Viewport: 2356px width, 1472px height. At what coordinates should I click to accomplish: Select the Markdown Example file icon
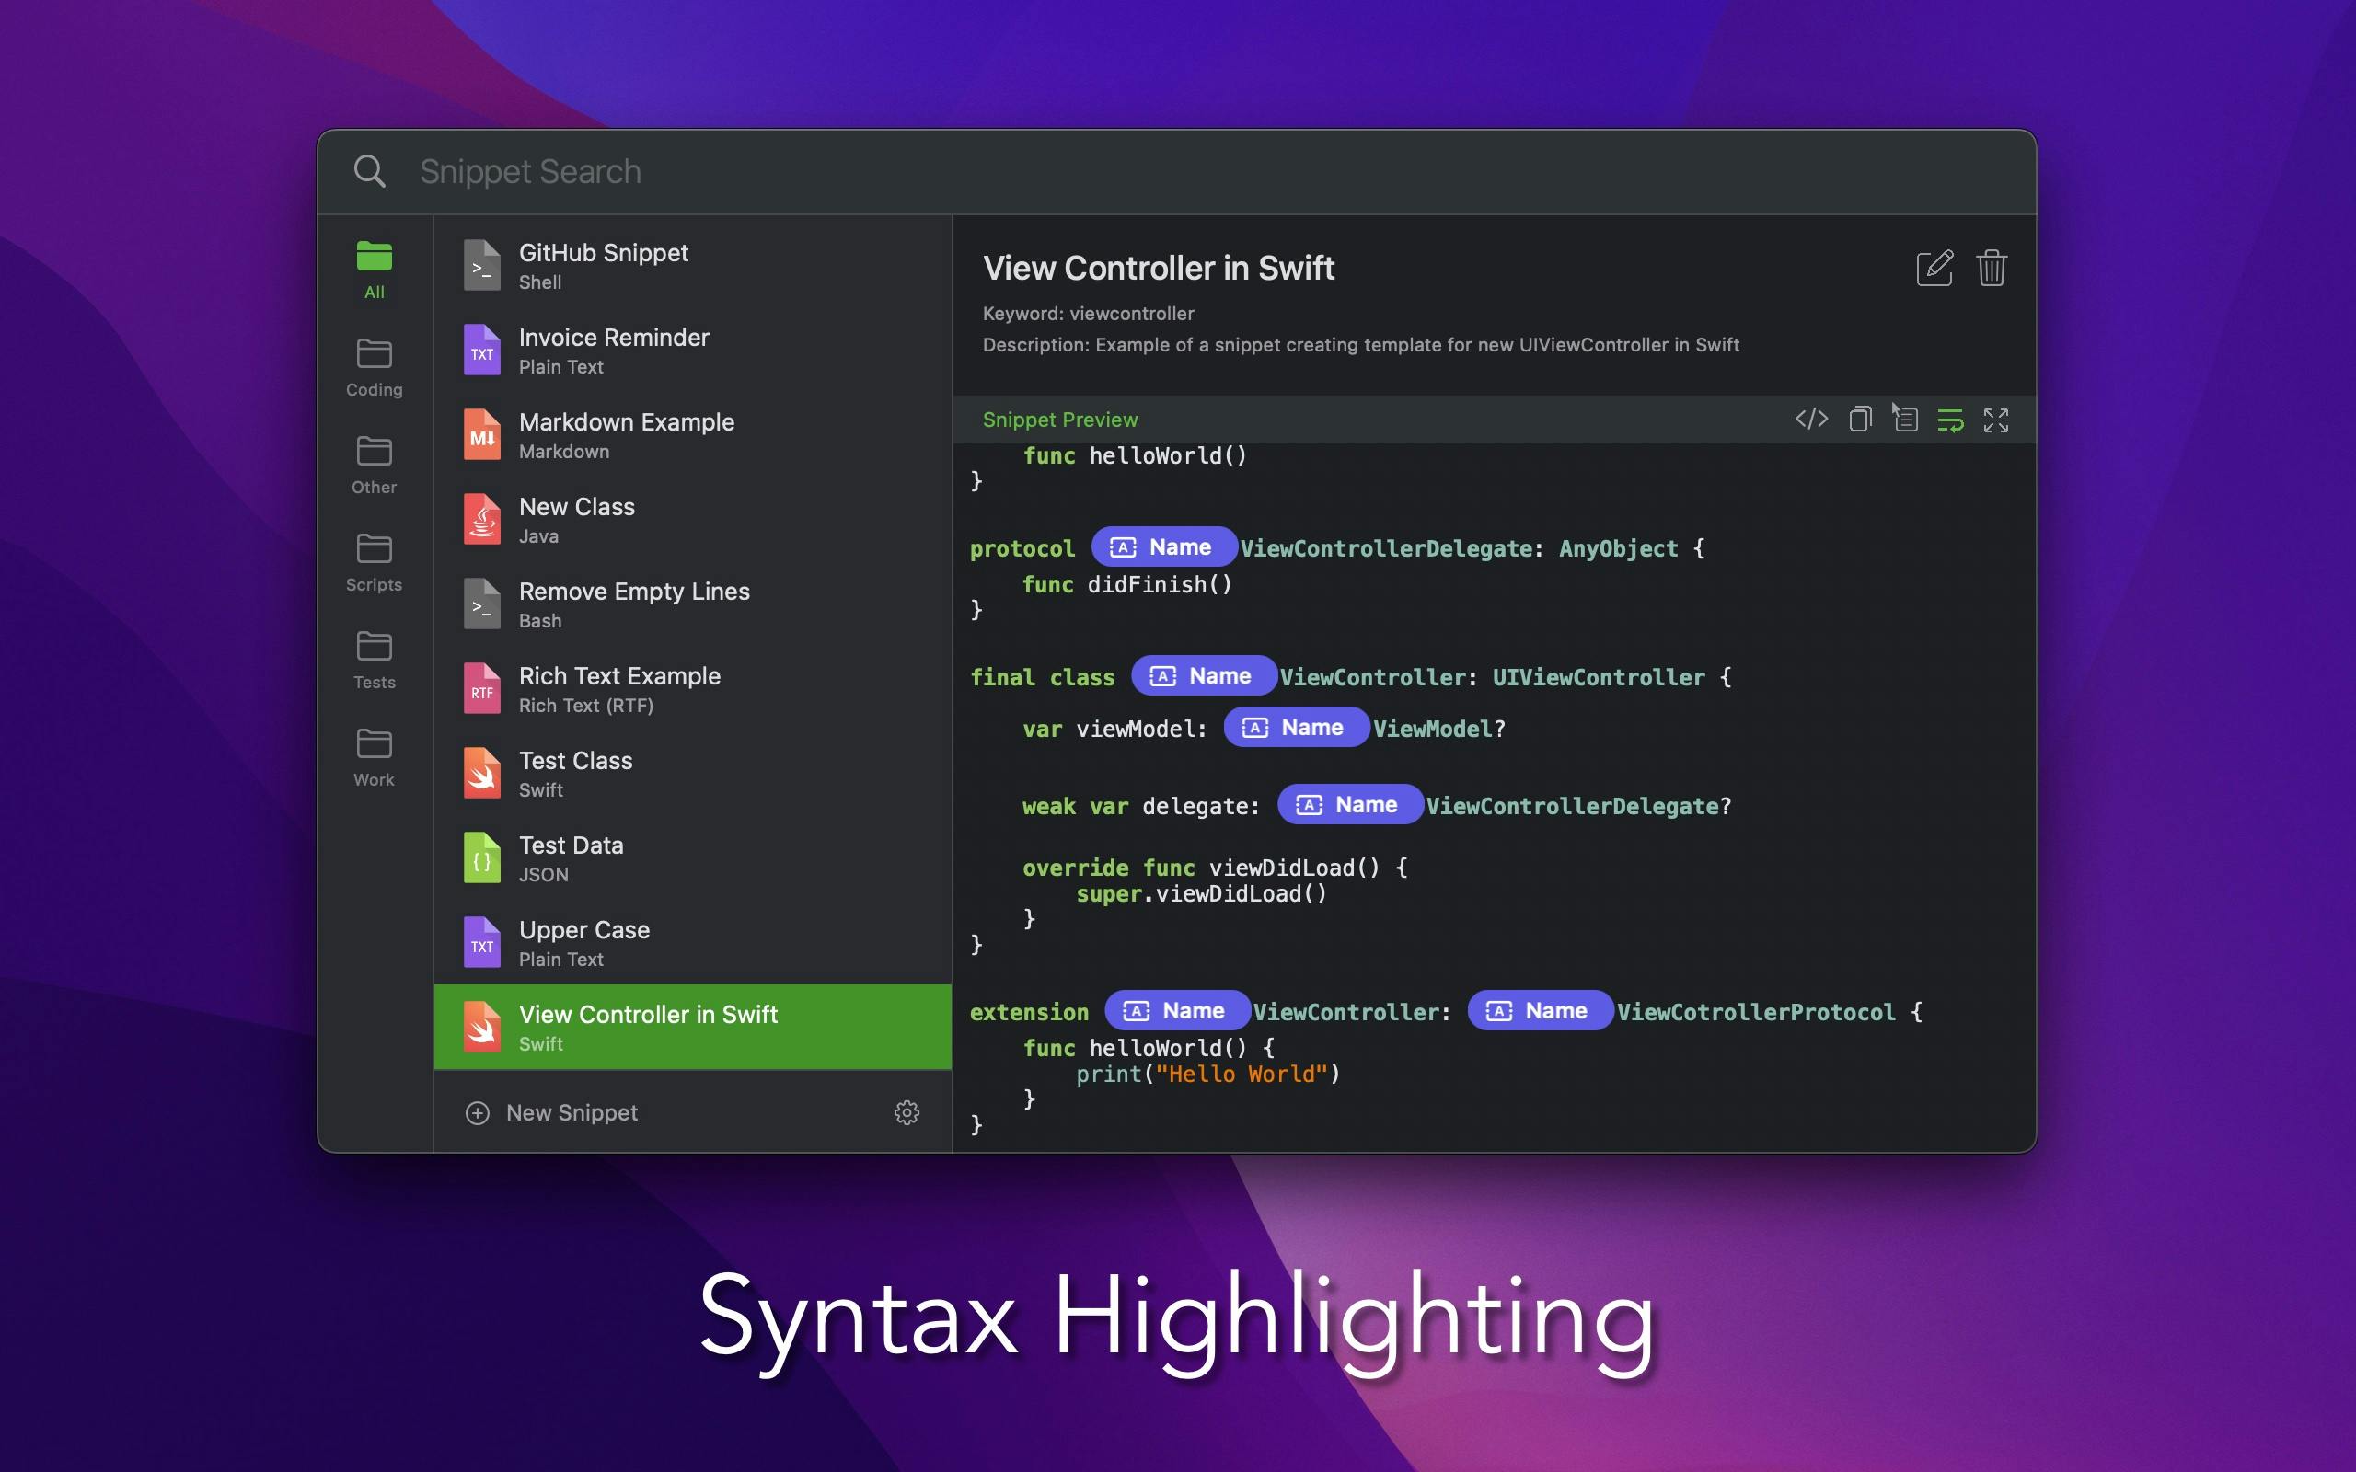(482, 435)
